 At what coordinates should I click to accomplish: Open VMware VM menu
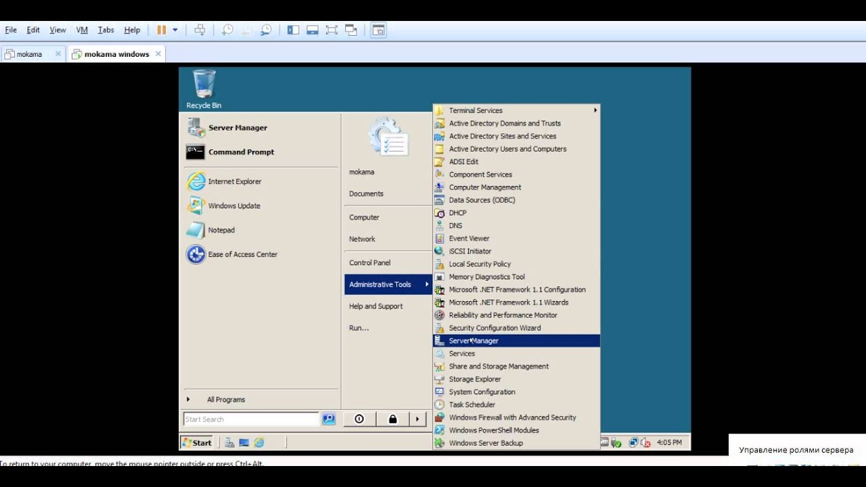(82, 30)
